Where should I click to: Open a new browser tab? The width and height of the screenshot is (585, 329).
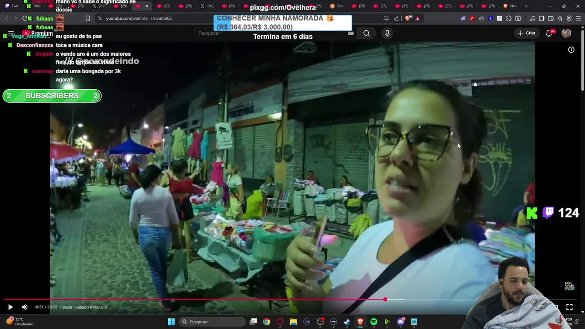point(526,6)
